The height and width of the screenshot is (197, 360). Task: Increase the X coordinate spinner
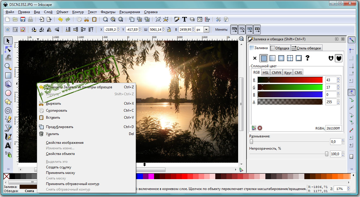click(118, 28)
